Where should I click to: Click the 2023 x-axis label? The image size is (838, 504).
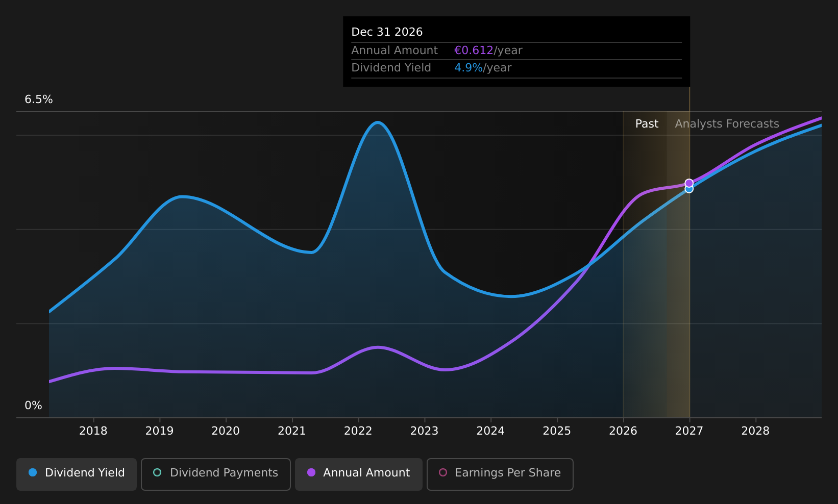click(x=425, y=431)
